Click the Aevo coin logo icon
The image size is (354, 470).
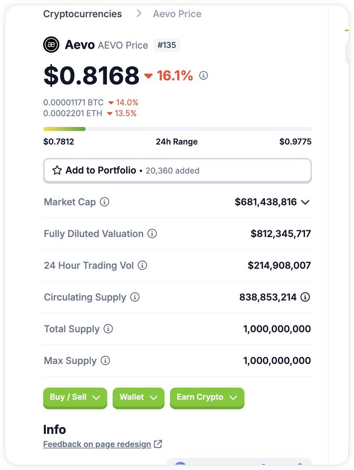[51, 45]
